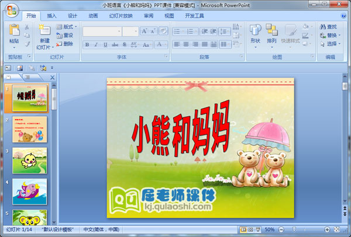
Task: Switch to the 动画 ribbon tab
Action: tap(93, 16)
